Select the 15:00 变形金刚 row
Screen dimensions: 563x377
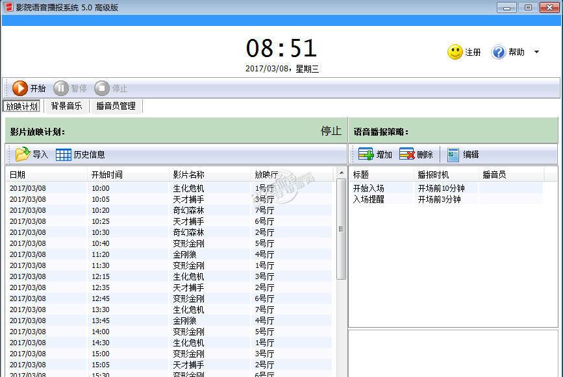[169, 354]
